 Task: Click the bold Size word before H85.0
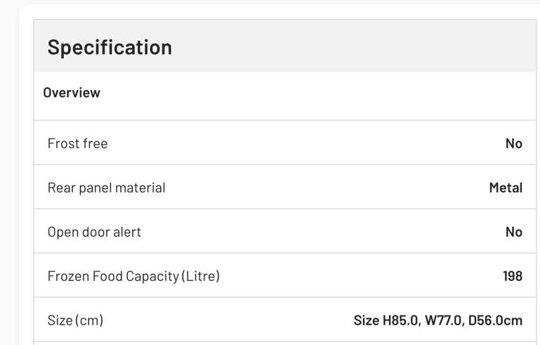pyautogui.click(x=366, y=320)
